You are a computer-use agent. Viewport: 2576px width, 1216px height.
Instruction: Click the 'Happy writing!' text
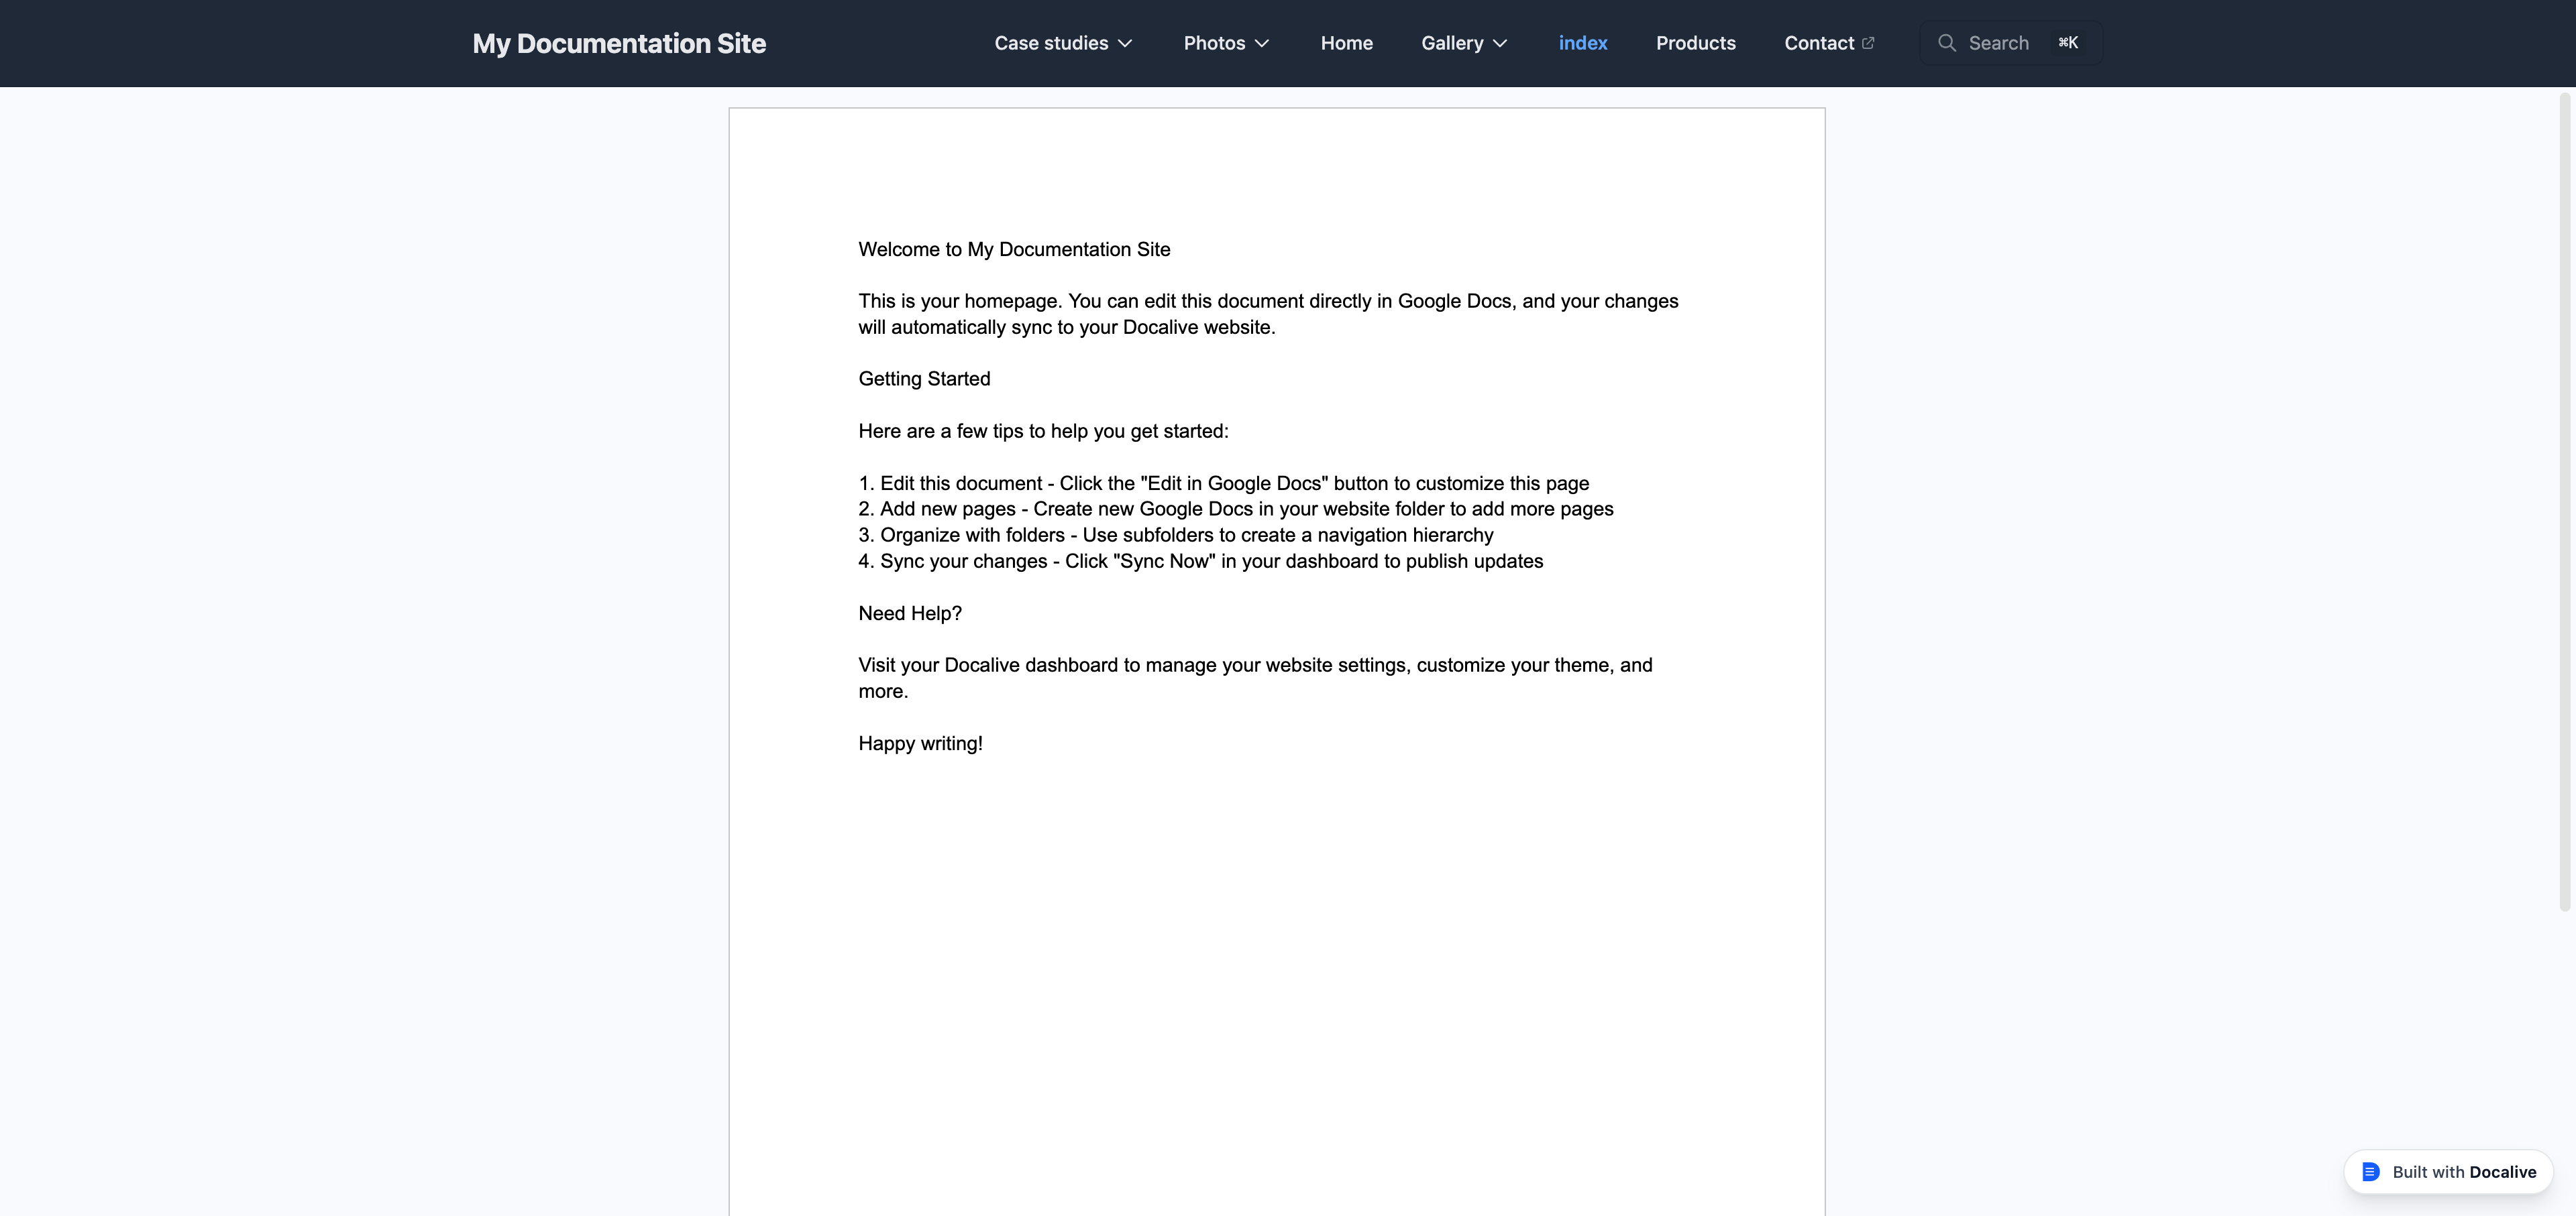[x=920, y=743]
